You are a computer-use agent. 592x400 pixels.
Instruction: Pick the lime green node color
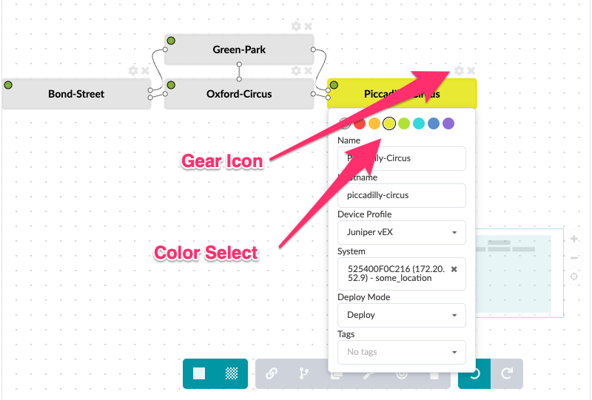pos(404,123)
